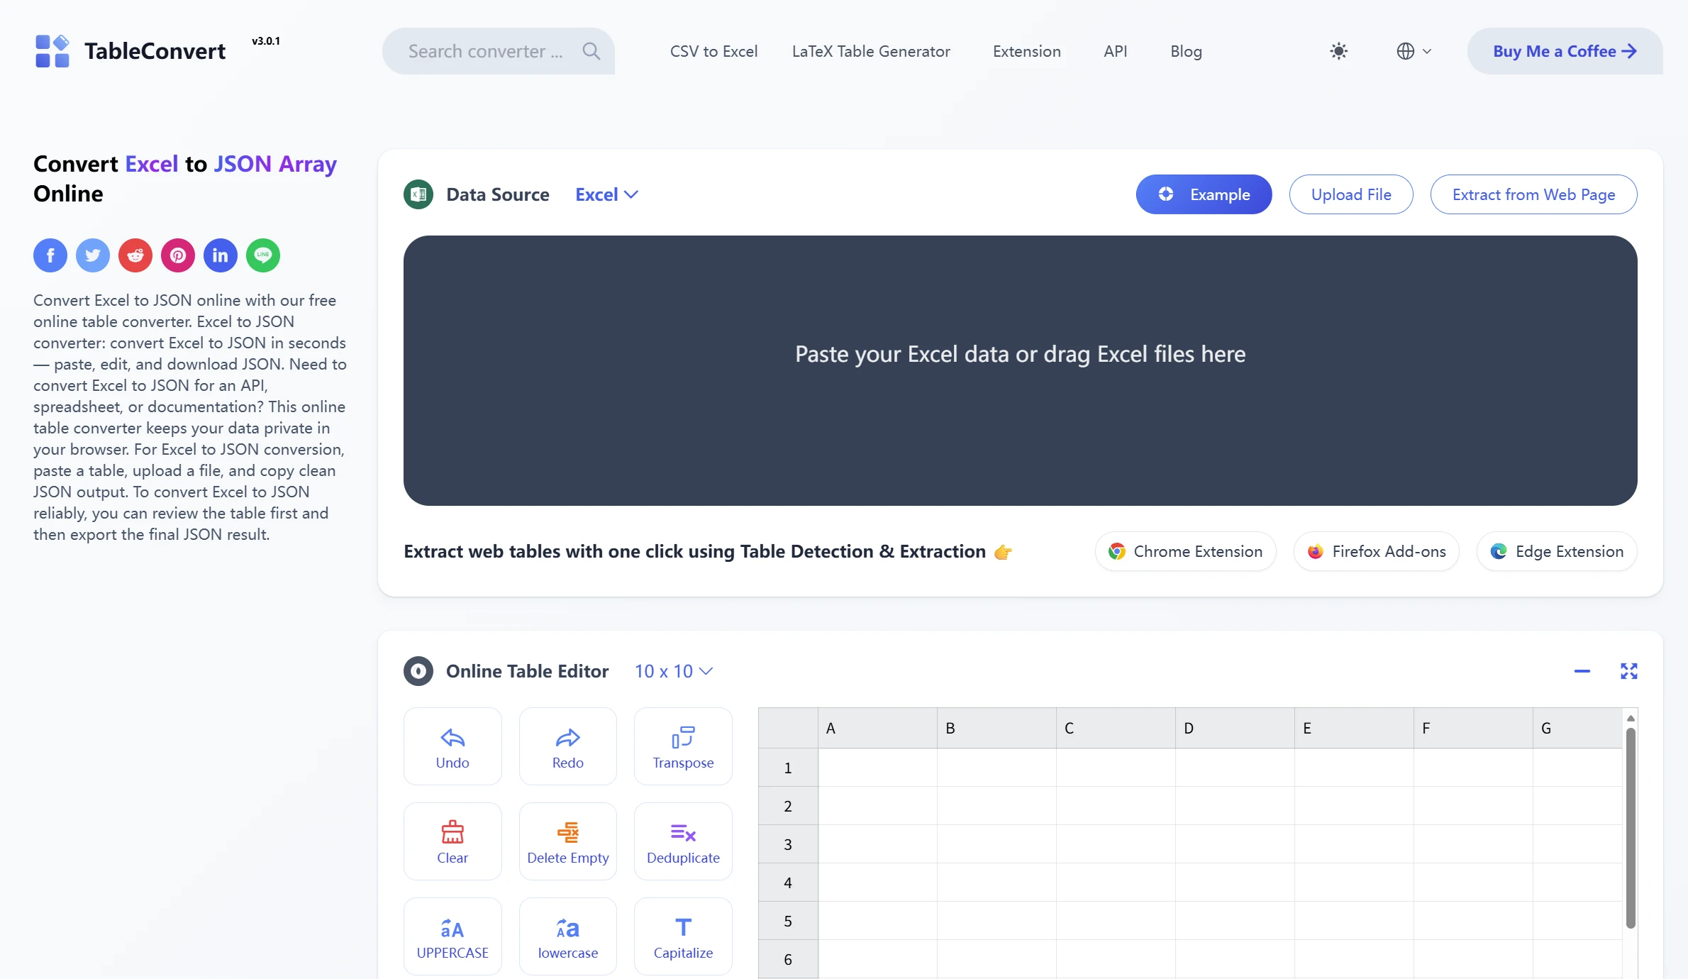1688x979 pixels.
Task: Click the Upload File button
Action: 1351,194
